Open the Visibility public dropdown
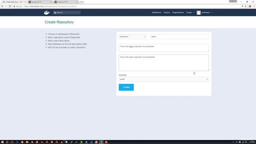Viewport: 256px width, 144px height. pos(164,79)
